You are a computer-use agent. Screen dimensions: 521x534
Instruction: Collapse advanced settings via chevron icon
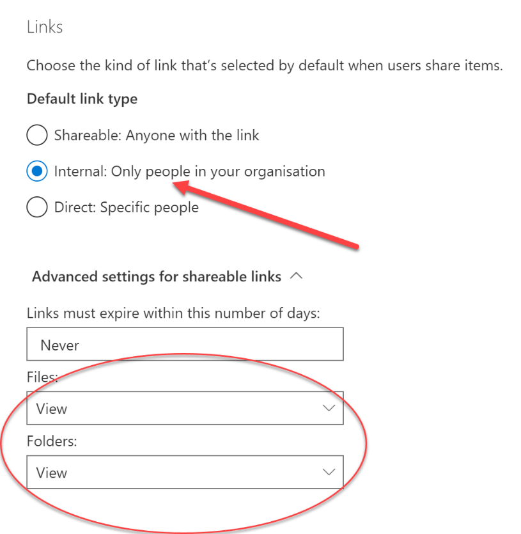[296, 276]
